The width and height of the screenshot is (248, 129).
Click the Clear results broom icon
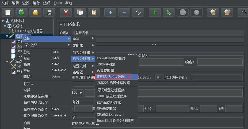pyautogui.click(x=213, y=12)
